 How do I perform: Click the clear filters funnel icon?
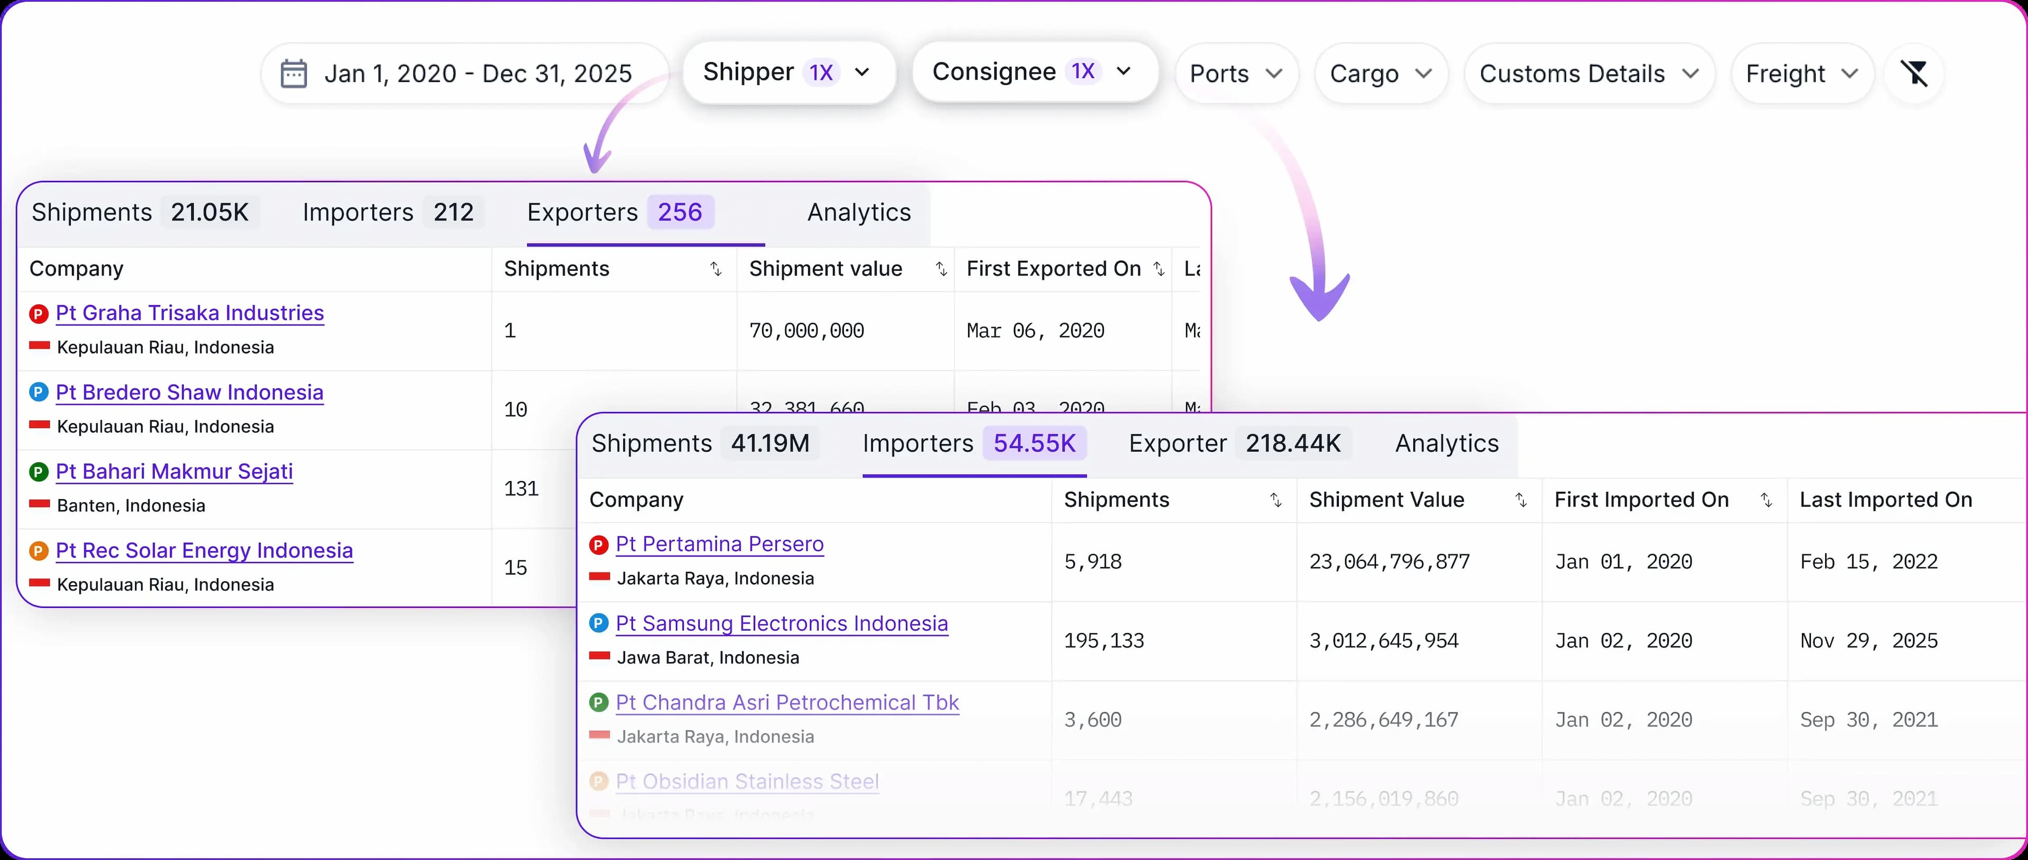coord(1914,73)
